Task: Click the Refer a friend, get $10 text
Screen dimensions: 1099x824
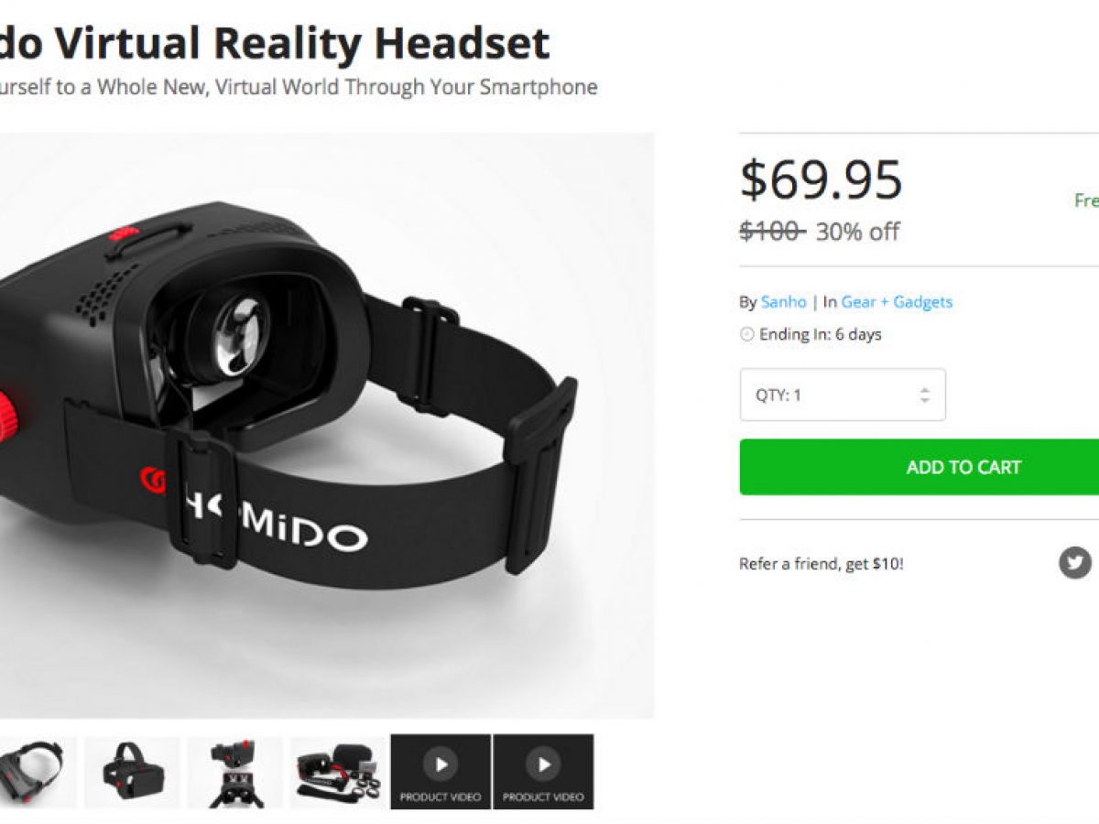Action: (x=821, y=564)
